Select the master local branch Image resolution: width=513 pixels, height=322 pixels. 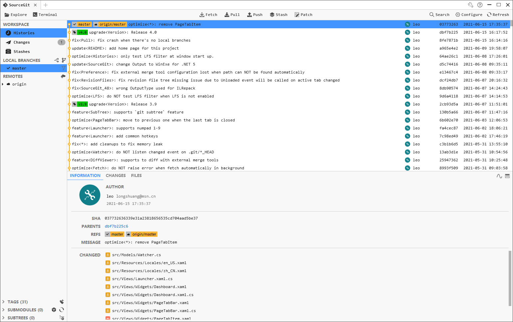click(34, 68)
